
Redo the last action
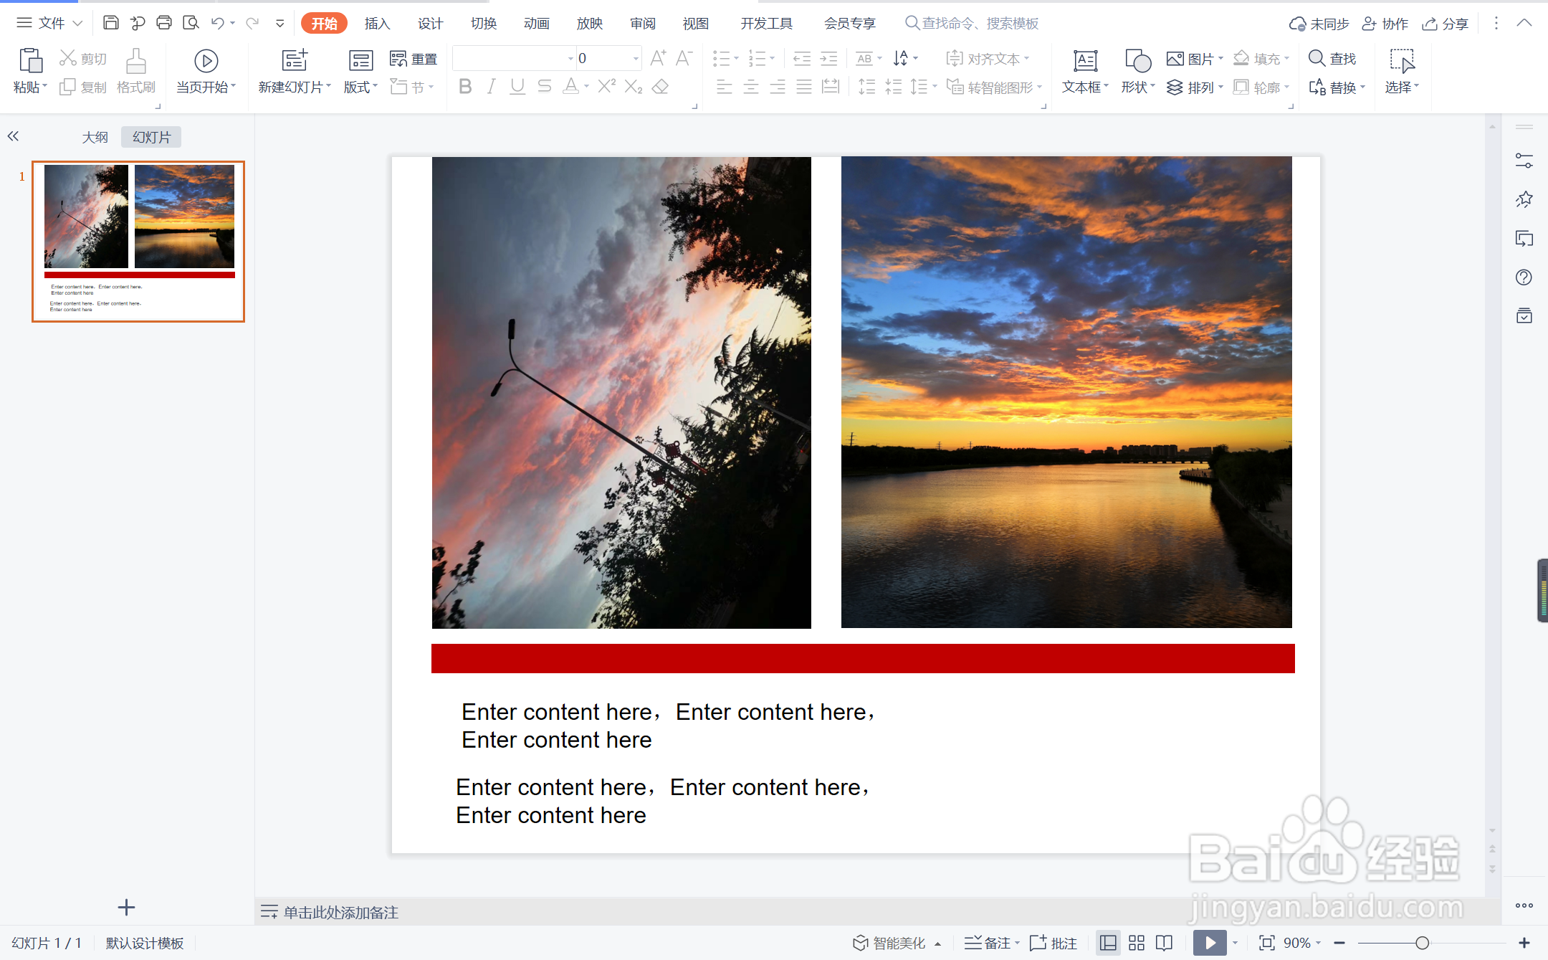coord(252,23)
